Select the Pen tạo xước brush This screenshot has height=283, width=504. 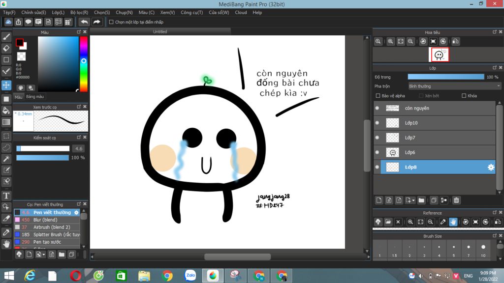[47, 242]
